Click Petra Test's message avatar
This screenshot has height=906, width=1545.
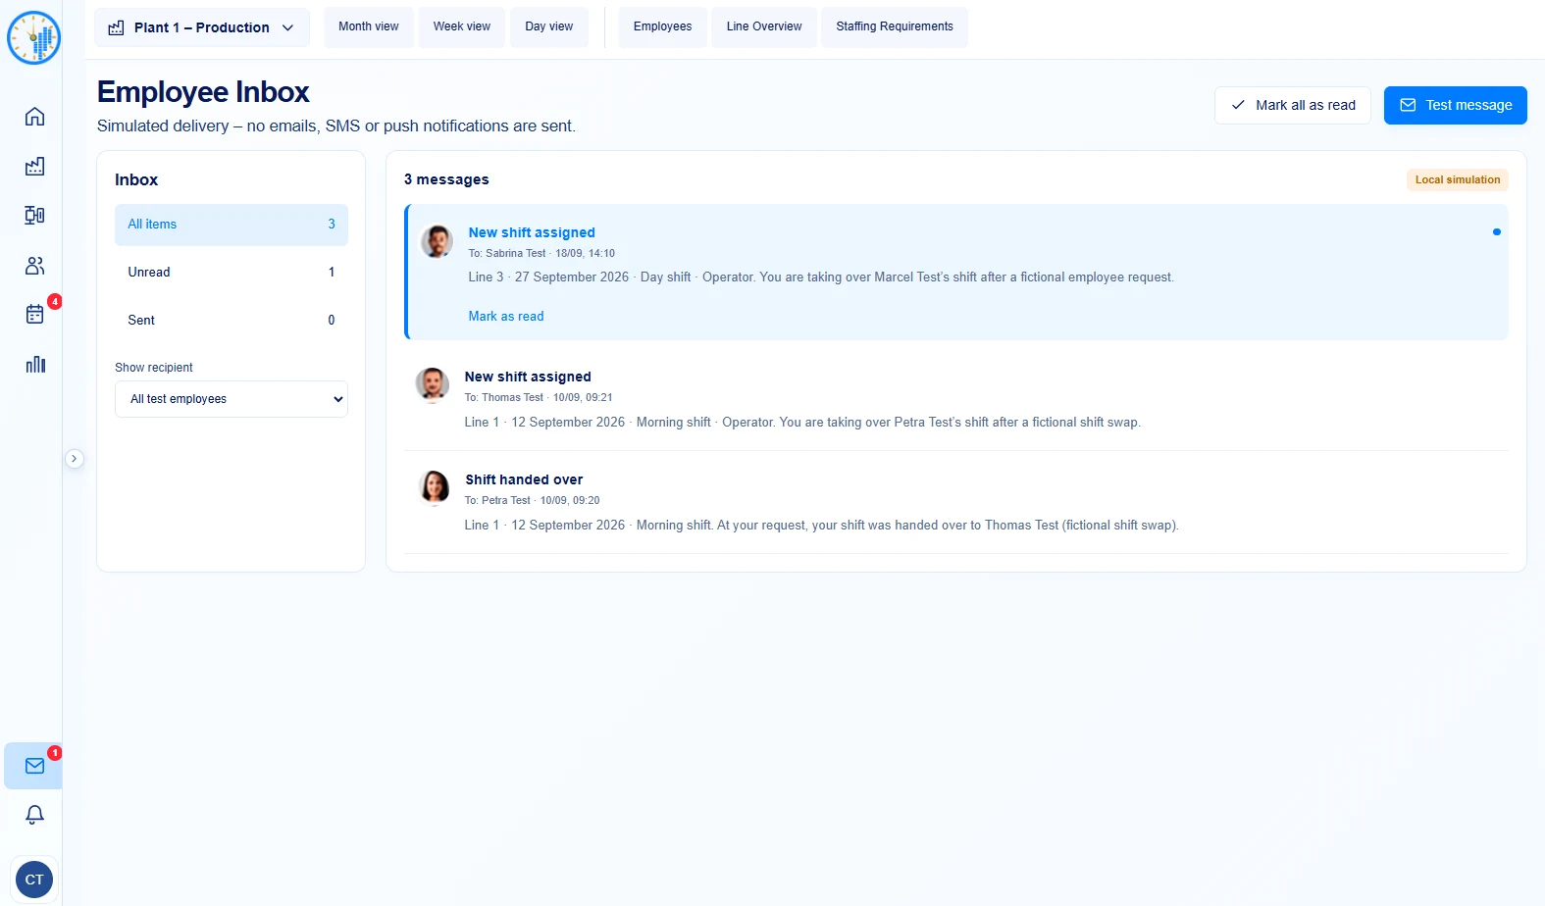(434, 486)
